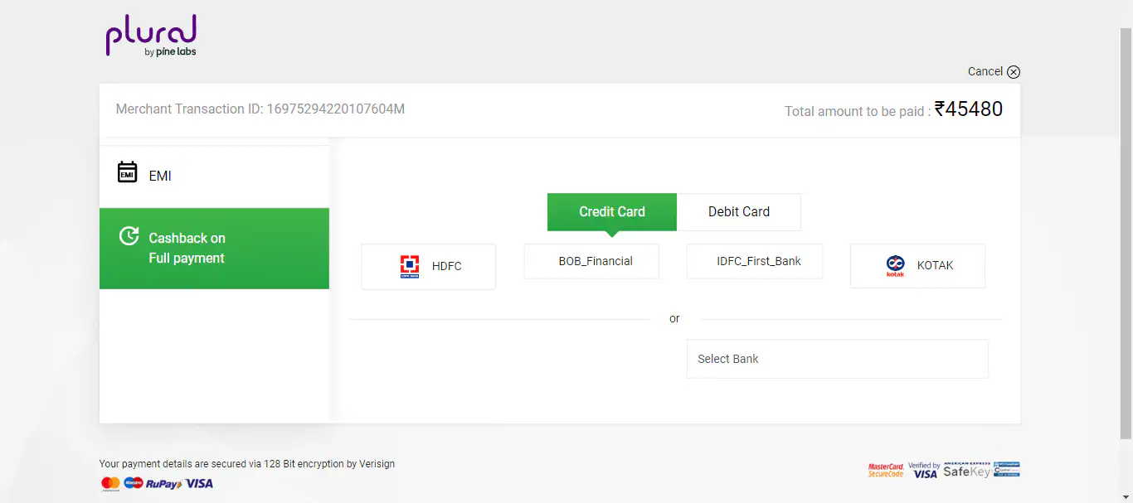Click the Maestro card logo in footer
Screen dimensions: 1133x503
click(x=133, y=483)
